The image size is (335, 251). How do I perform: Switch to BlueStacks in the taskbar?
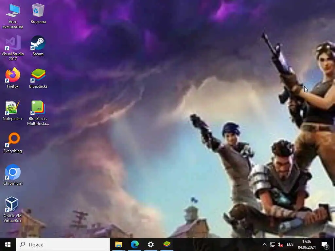[x=167, y=244]
